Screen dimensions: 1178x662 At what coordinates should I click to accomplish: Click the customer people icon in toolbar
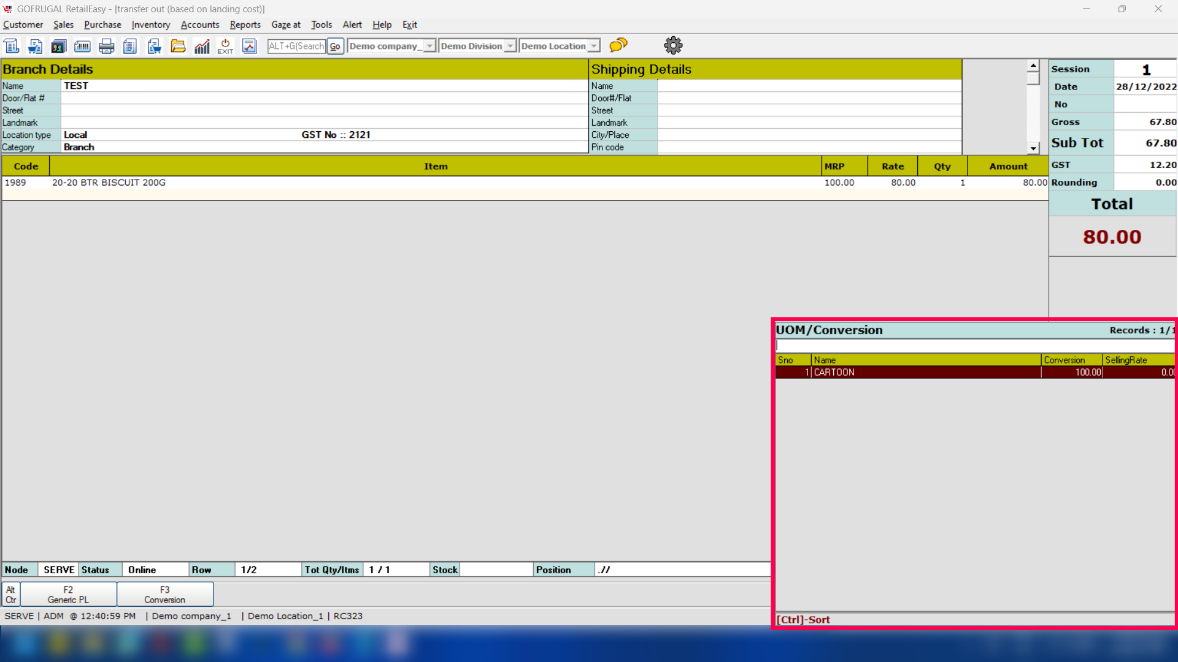(x=58, y=46)
